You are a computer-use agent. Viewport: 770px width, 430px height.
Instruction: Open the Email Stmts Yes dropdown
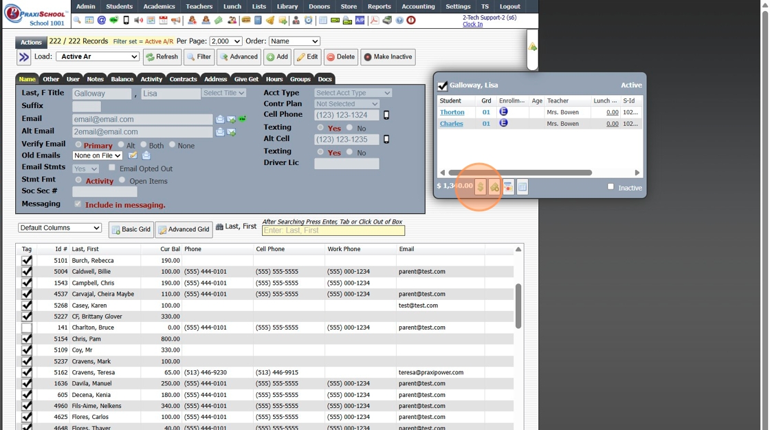[x=85, y=169]
